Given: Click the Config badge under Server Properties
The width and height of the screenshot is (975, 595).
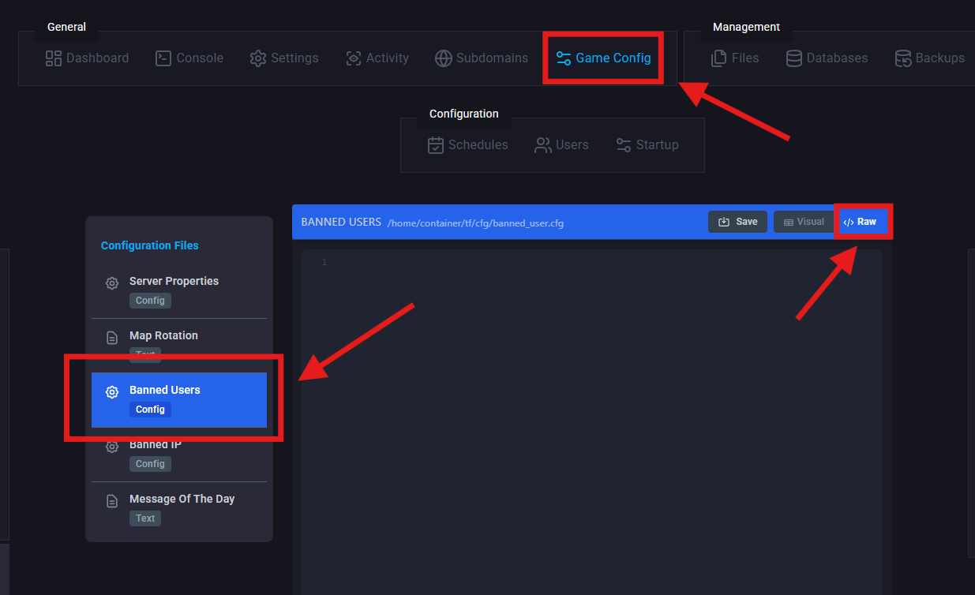Looking at the screenshot, I should pyautogui.click(x=150, y=301).
